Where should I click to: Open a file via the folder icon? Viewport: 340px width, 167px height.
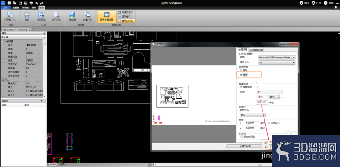click(x=15, y=3)
